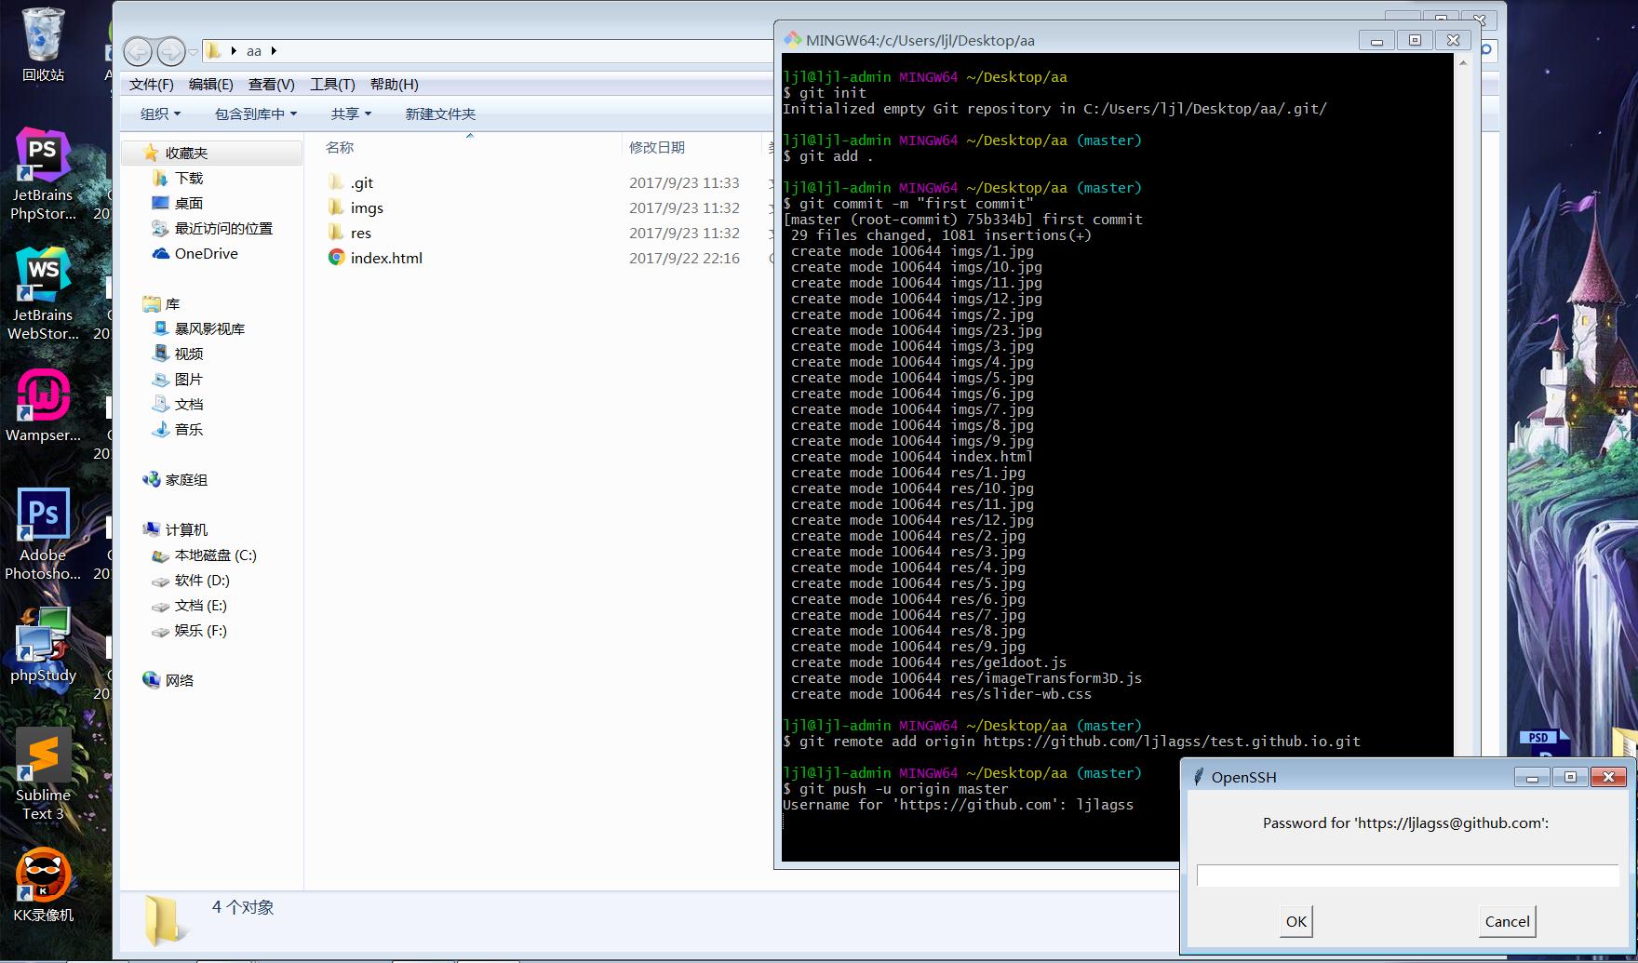The height and width of the screenshot is (963, 1638).
Task: Open Adobe Photoshop desktop shortcut
Action: pyautogui.click(x=43, y=534)
